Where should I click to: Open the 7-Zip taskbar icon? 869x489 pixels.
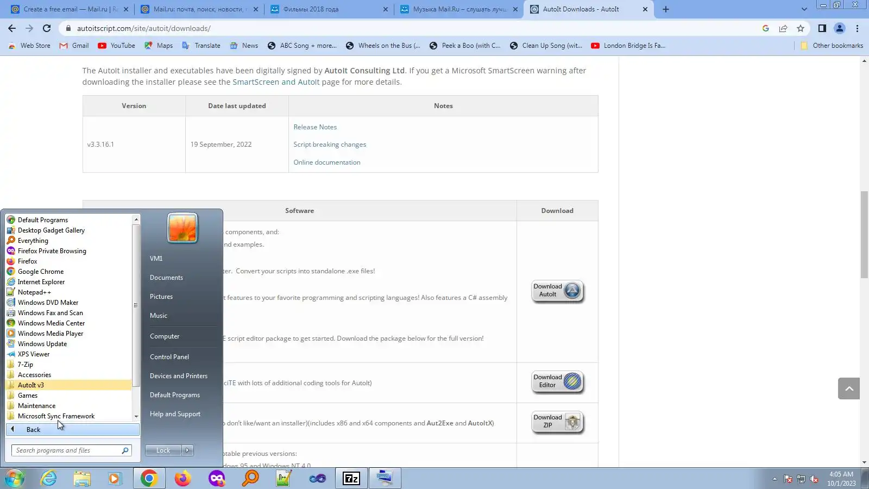[x=351, y=478]
